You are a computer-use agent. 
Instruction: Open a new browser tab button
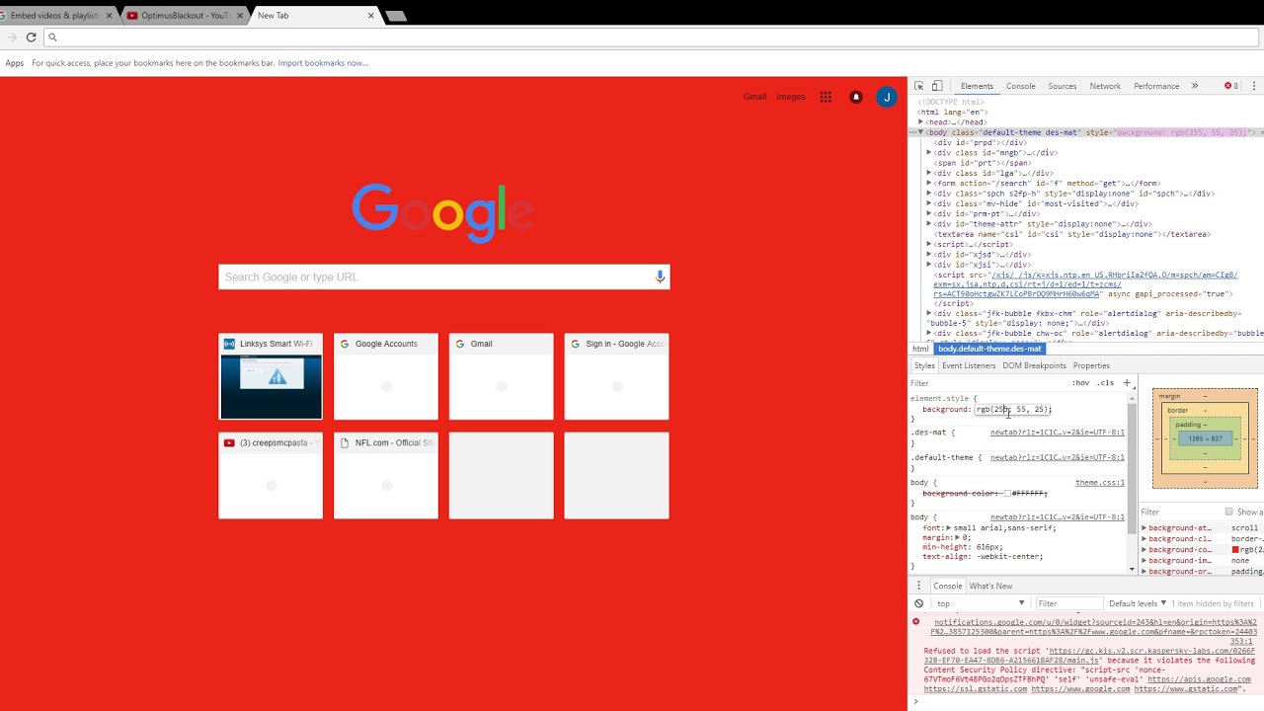click(x=395, y=16)
